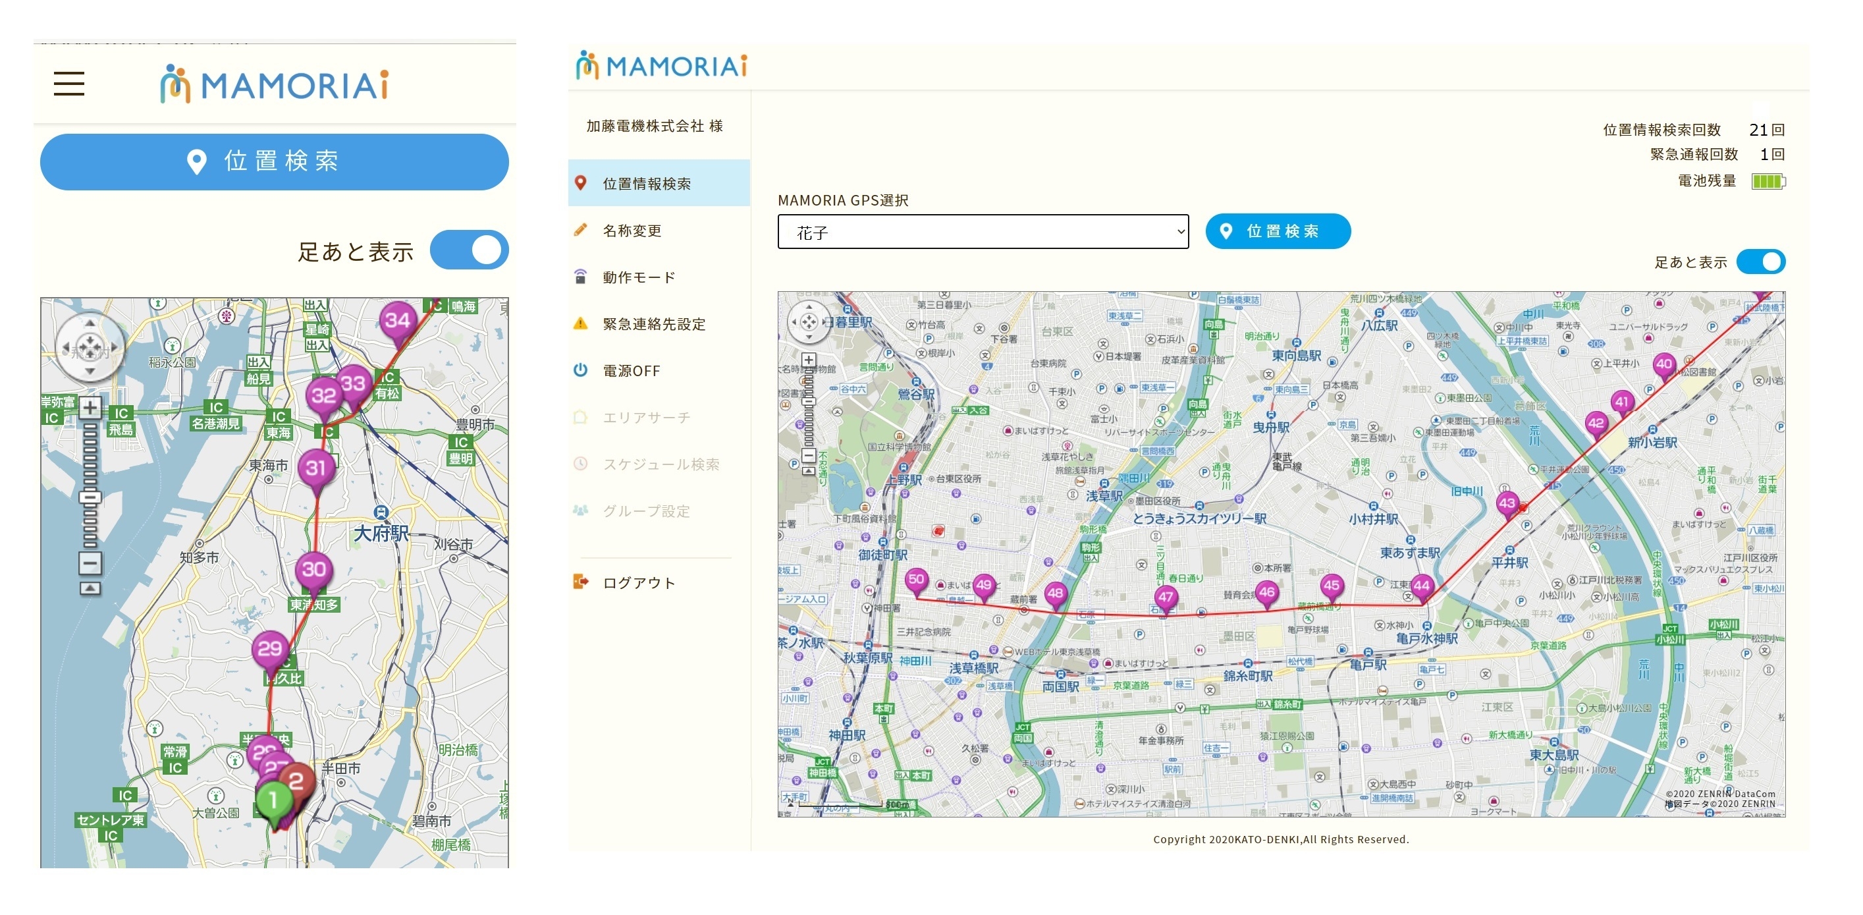Screen dimensions: 1863x915
Task: Open the MAMORIA GPS選択 dropdown showing 花子
Action: [x=982, y=232]
